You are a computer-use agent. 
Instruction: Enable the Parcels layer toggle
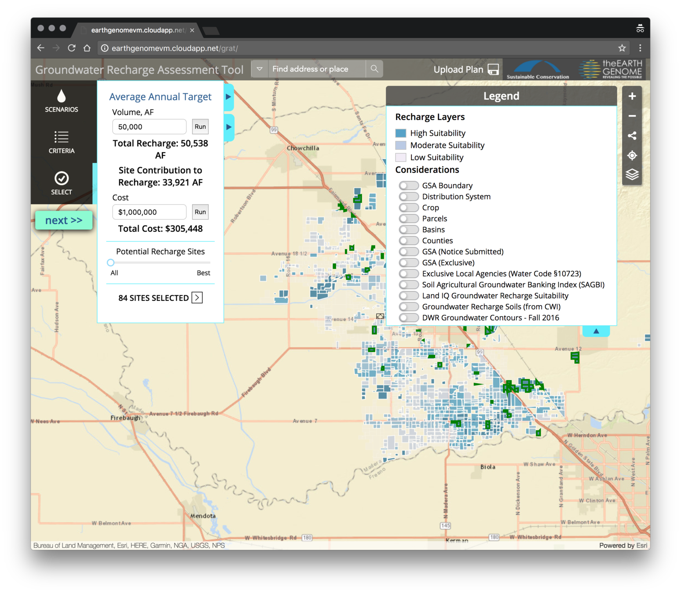click(x=409, y=219)
